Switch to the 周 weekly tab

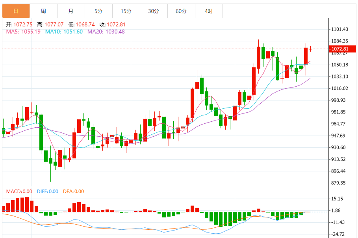(43, 11)
